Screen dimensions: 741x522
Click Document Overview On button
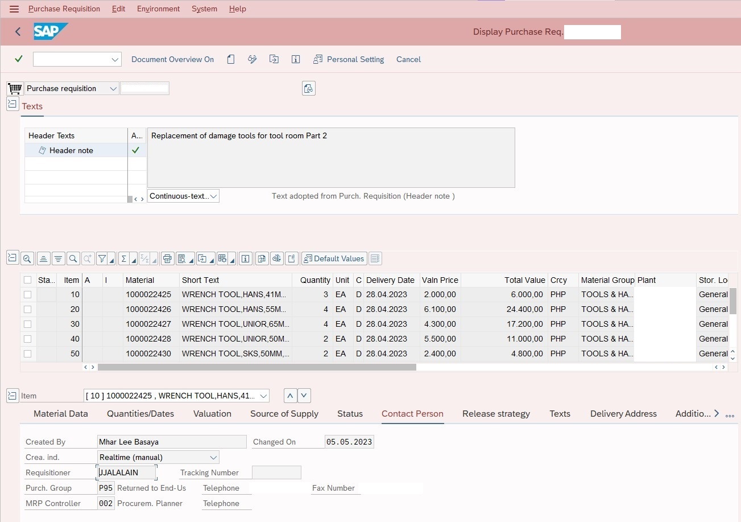tap(173, 59)
